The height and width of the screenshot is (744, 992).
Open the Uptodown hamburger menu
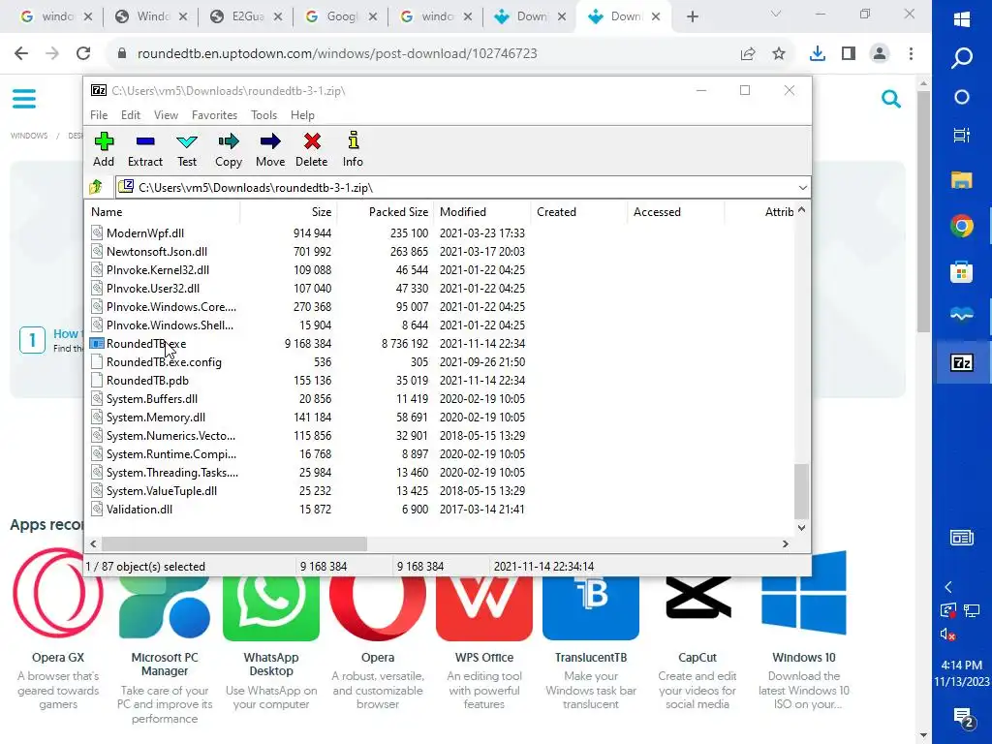pos(24,99)
